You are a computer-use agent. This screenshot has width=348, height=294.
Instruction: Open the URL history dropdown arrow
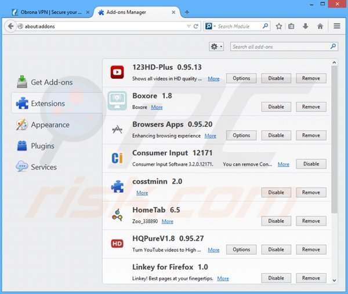coord(189,27)
